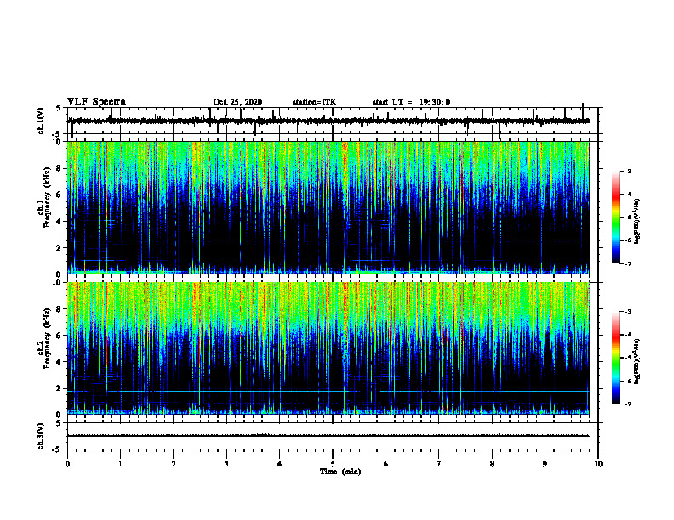Click the ch.1 waveform trace panel
Viewport: 674px width, 520px height.
point(333,121)
